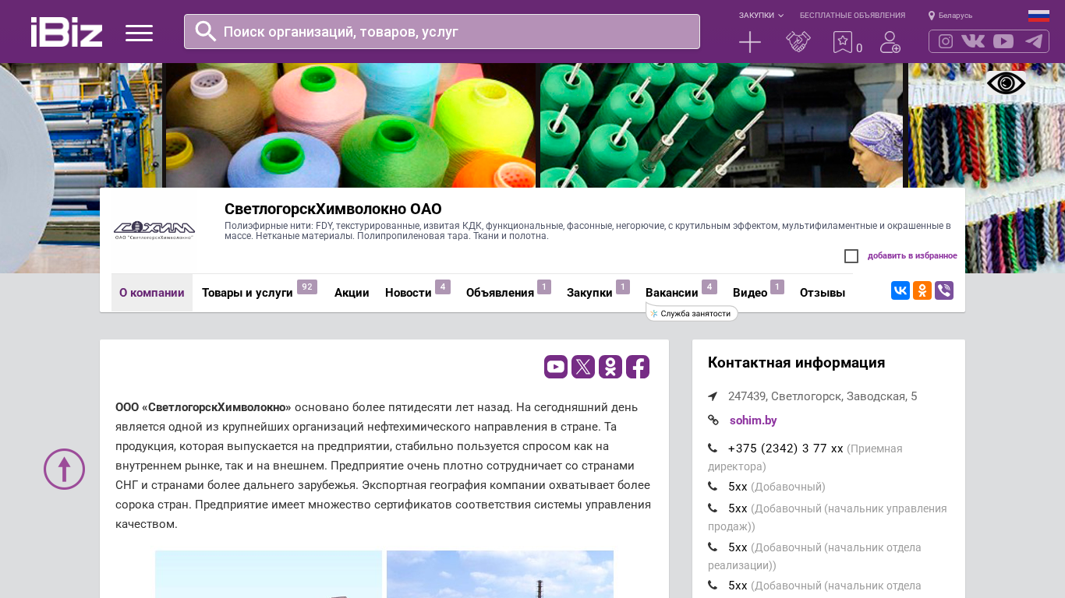Open colorful thread spools banner photo
Image resolution: width=1065 pixels, height=598 pixels.
(x=351, y=125)
